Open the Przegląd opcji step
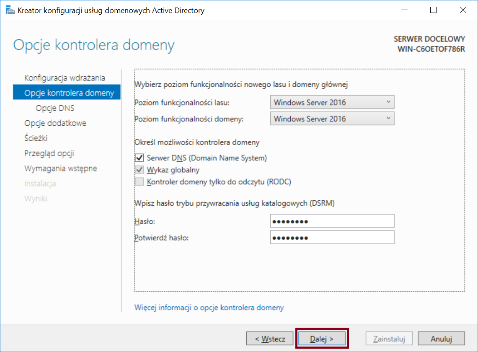Image resolution: width=478 pixels, height=352 pixels. tap(49, 153)
